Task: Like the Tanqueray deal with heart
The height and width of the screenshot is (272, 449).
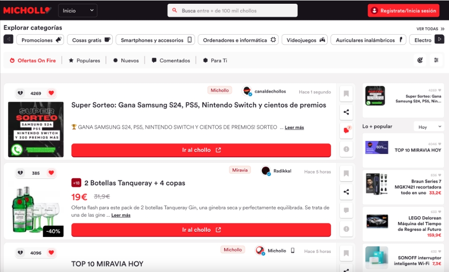Action: [51, 173]
